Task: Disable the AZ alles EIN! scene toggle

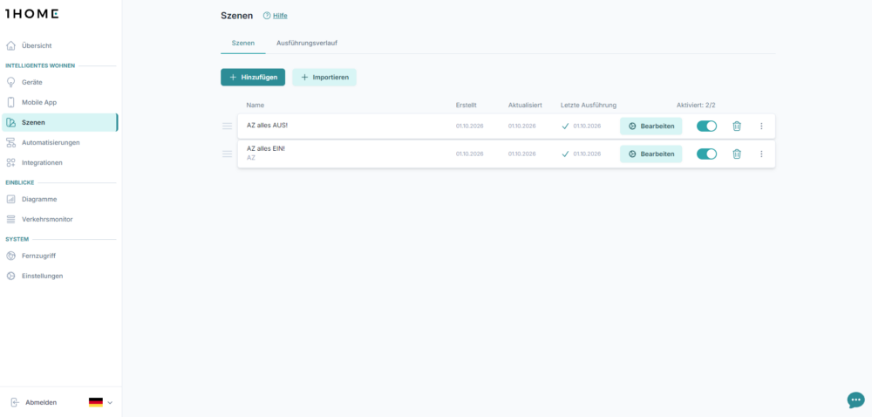Action: (707, 154)
